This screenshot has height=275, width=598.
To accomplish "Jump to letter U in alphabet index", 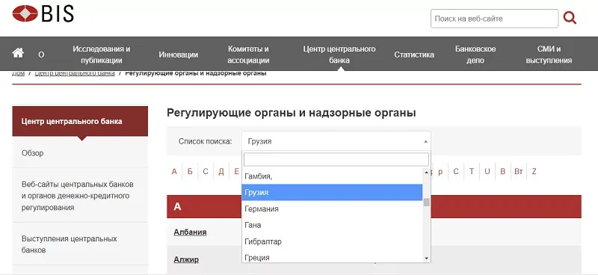I will [487, 172].
